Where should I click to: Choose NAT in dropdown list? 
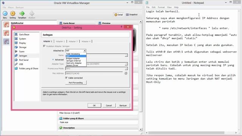pyautogui.click(x=76, y=56)
